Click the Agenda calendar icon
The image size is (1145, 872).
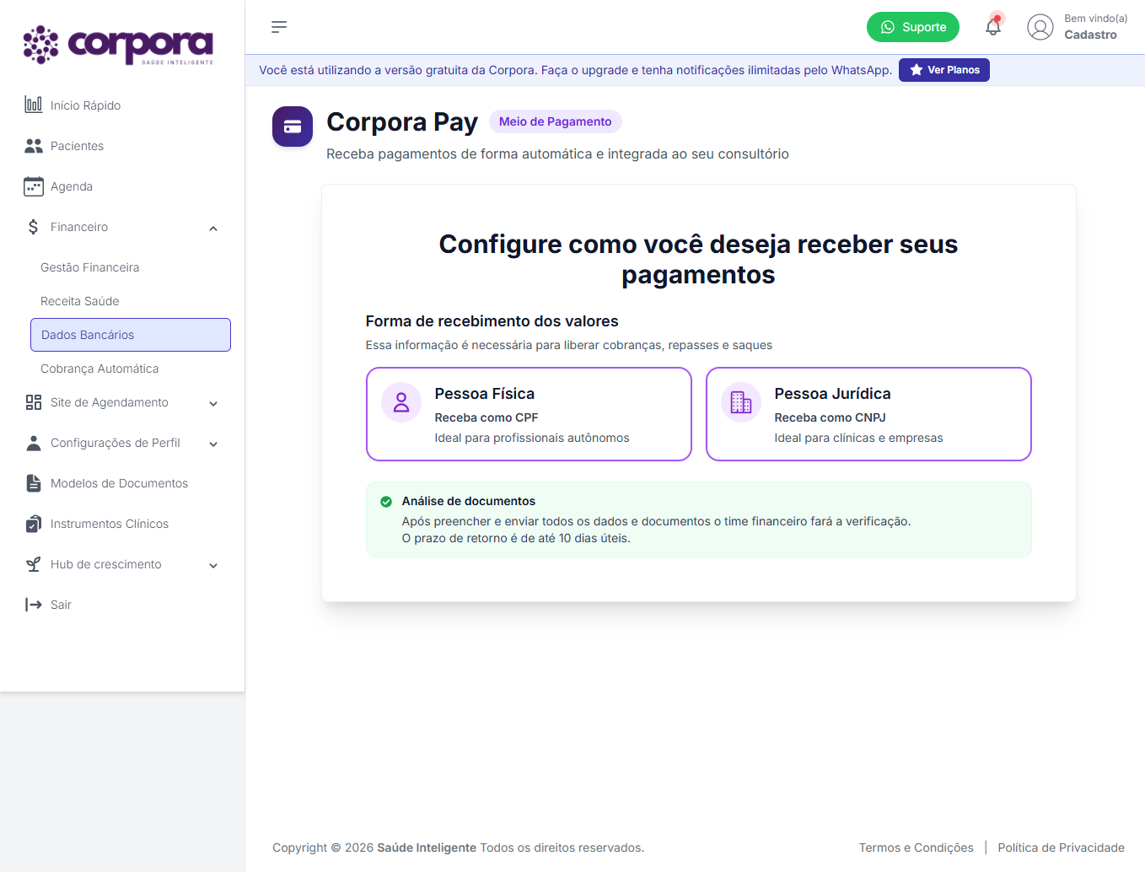[34, 186]
